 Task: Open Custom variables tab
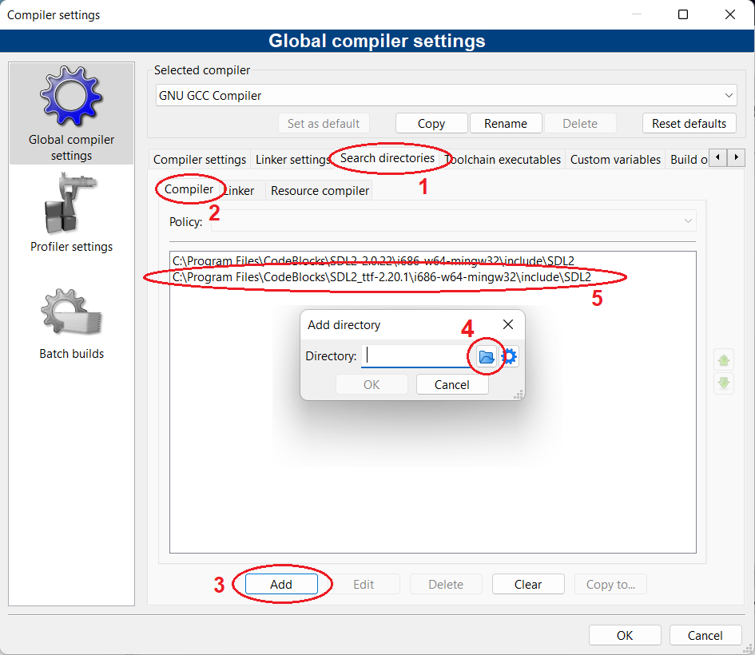615,159
